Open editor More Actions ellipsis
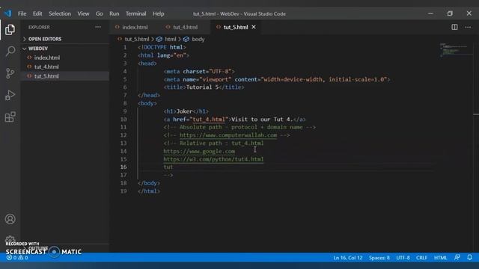Screen dimensions: 479x269 [468, 27]
